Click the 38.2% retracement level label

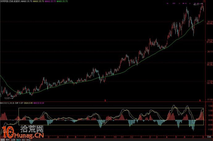coord(210,65)
